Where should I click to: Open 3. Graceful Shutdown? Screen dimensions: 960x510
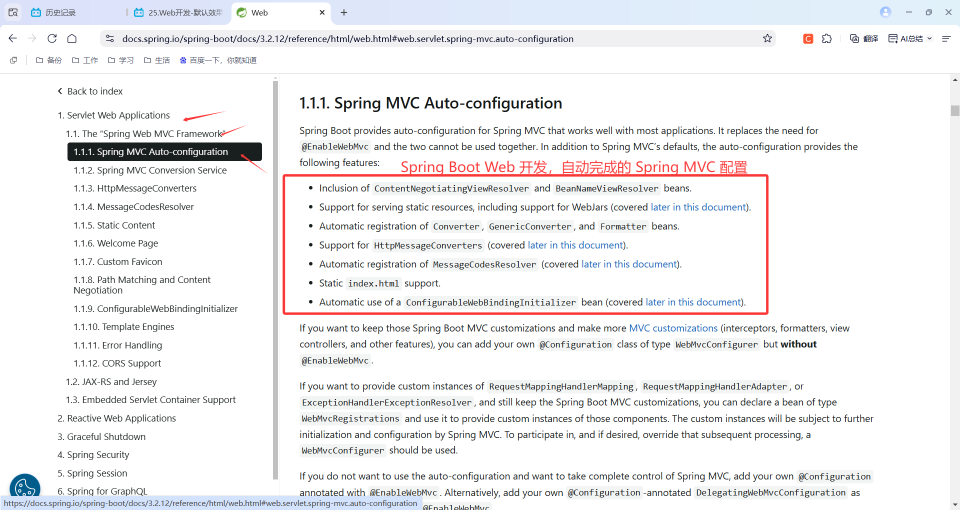pyautogui.click(x=101, y=436)
